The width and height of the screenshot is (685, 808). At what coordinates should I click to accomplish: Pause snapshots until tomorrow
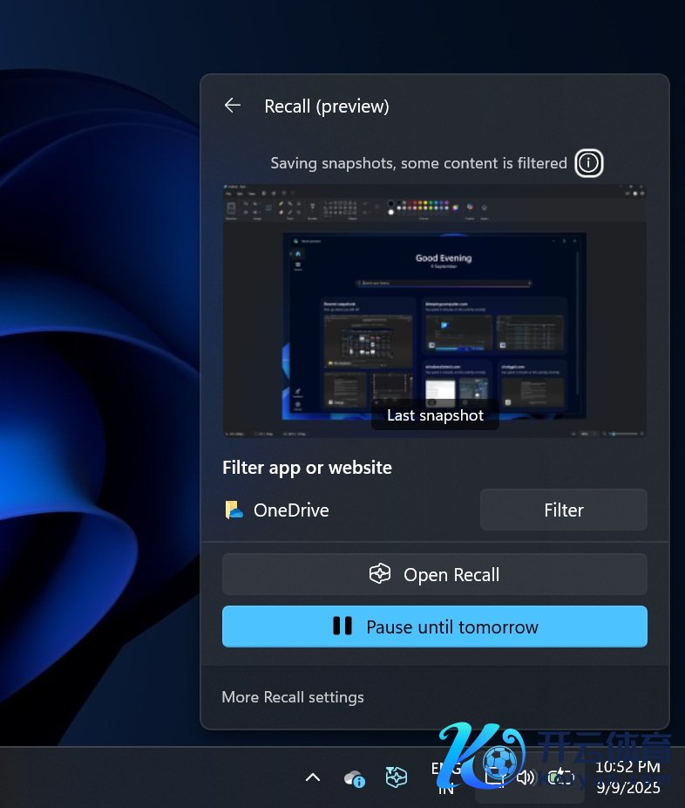[434, 627]
